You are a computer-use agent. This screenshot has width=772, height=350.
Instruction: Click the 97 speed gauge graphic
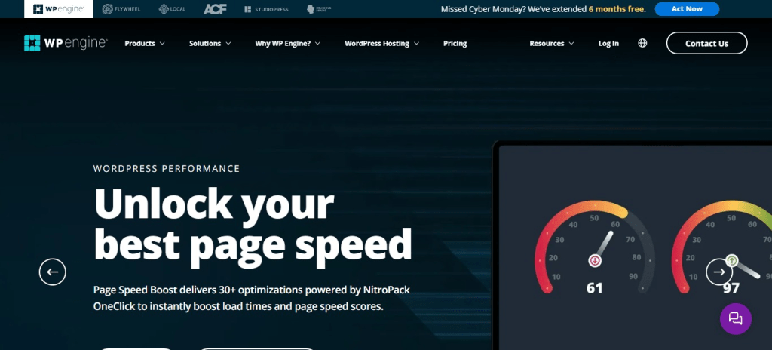click(x=721, y=248)
